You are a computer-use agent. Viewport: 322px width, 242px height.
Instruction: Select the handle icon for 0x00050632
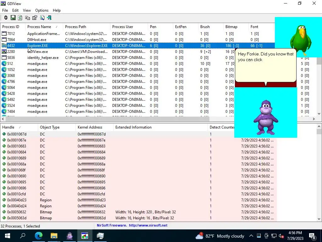[x=4, y=212]
